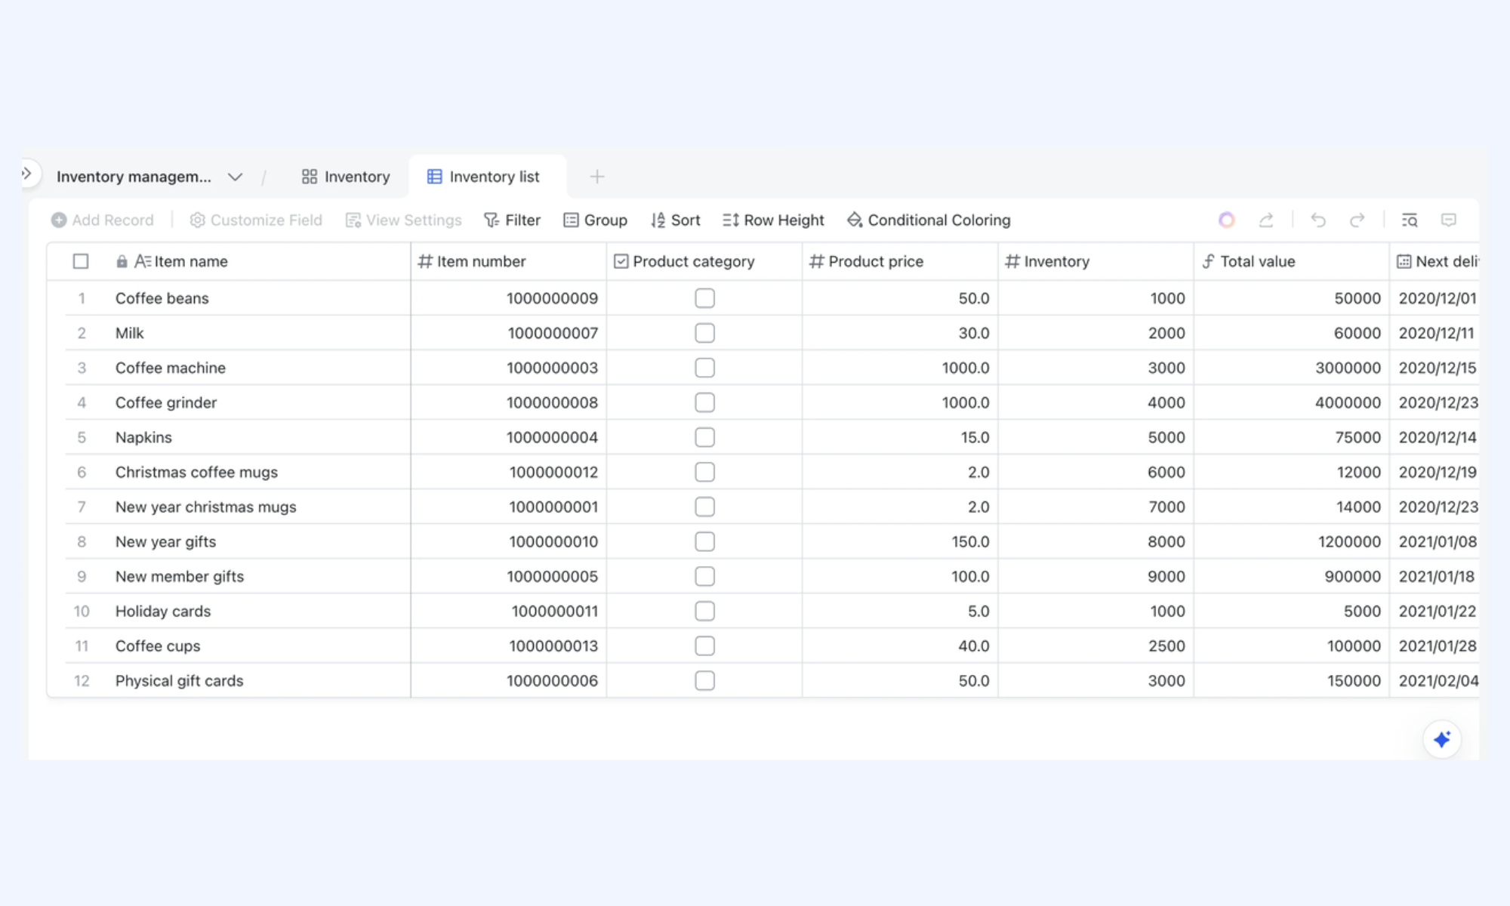Click the lock icon in Item name header
The height and width of the screenshot is (906, 1510).
[x=122, y=261]
